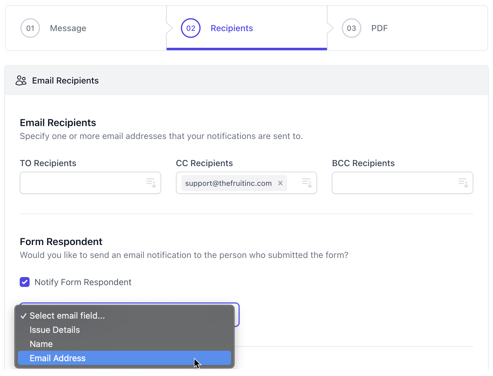
Task: Click the people icon beside Email Recipients header
Action: [x=21, y=80]
